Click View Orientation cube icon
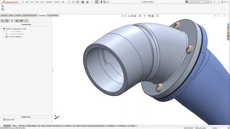This screenshot has height=129, width=230. (x=135, y=16)
